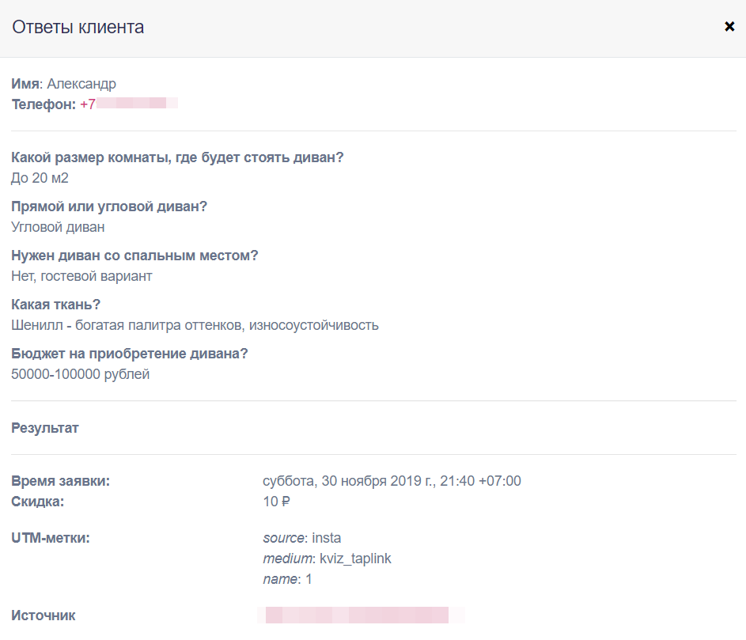
Task: Click the request time value суббота, 30 ноября
Action: point(392,481)
